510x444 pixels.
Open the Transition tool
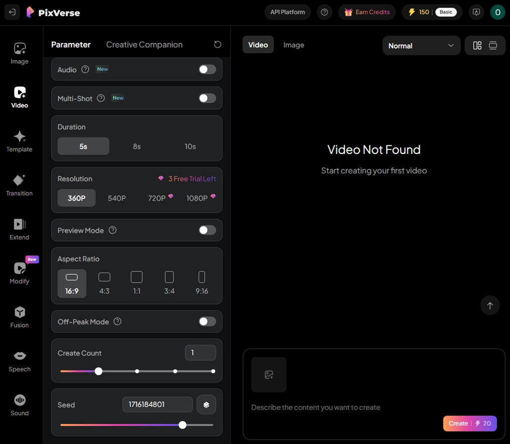(x=20, y=185)
